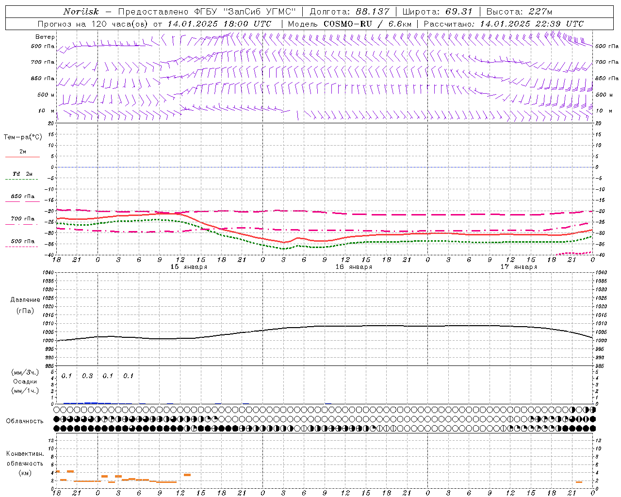
Task: Click the Конвективн. облачность panel label
Action: [x=25, y=463]
